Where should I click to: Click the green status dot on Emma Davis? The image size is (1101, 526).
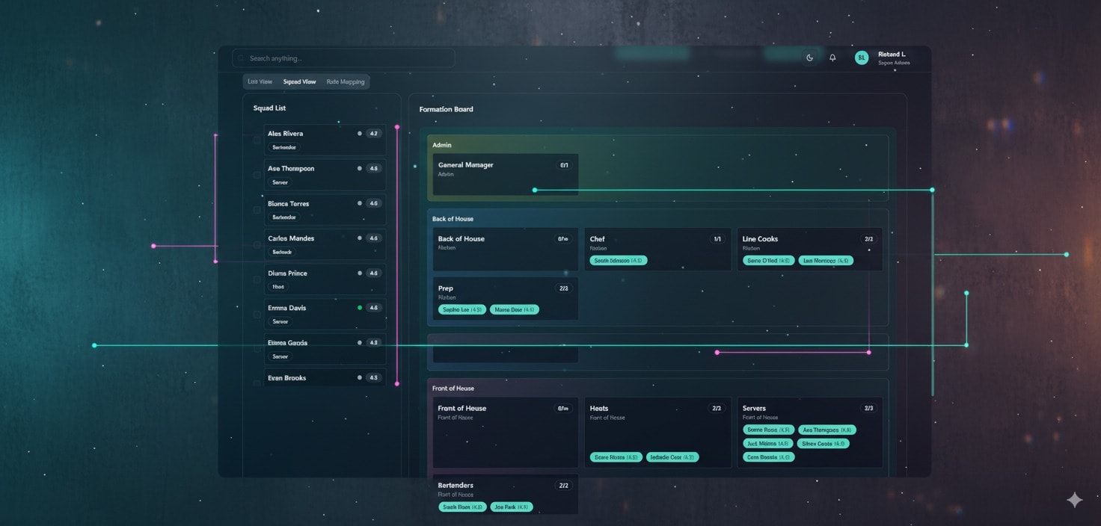click(360, 308)
